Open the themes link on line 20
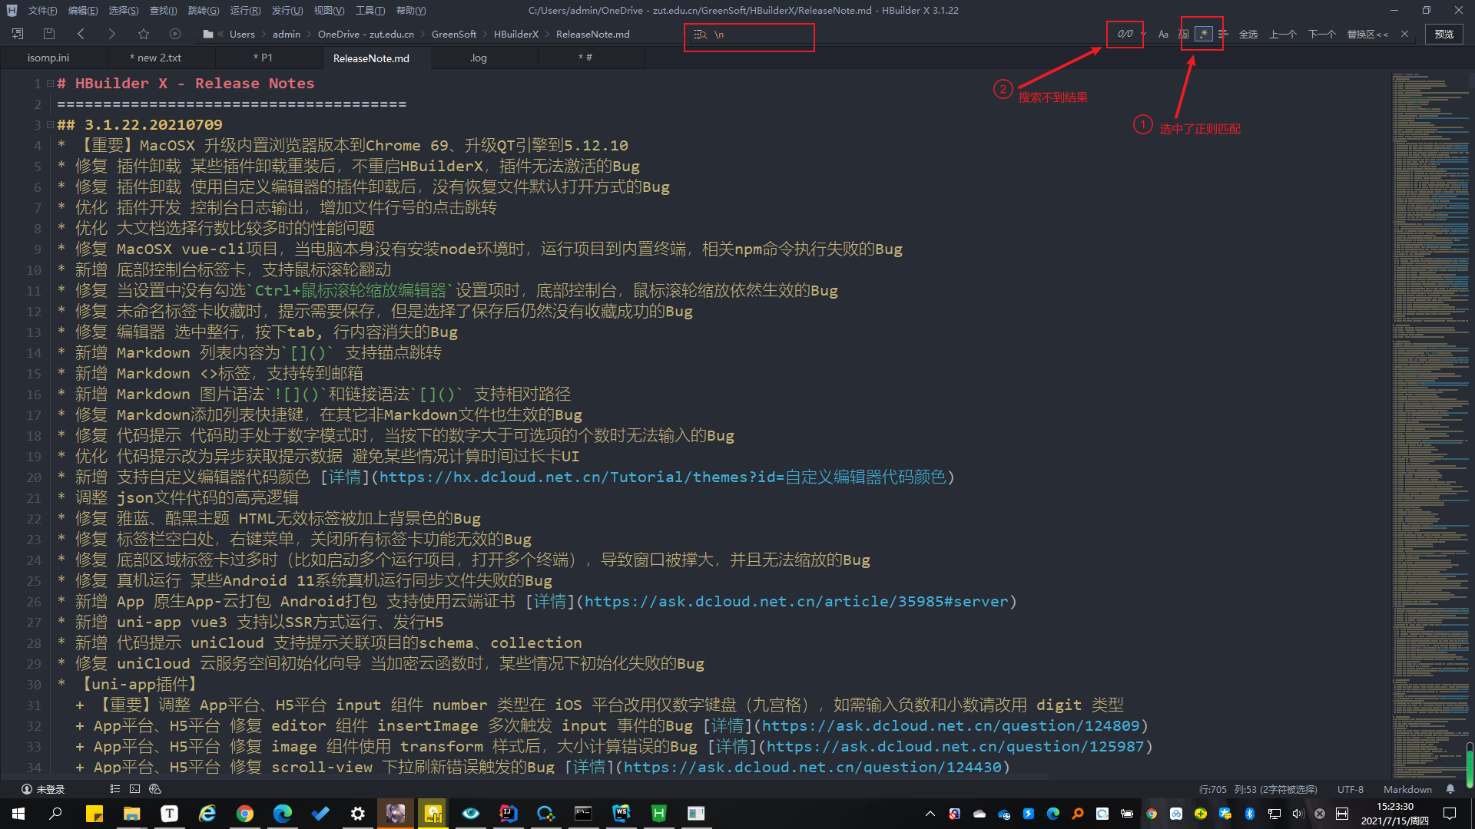Screen dimensions: 1475x829 click(662, 477)
